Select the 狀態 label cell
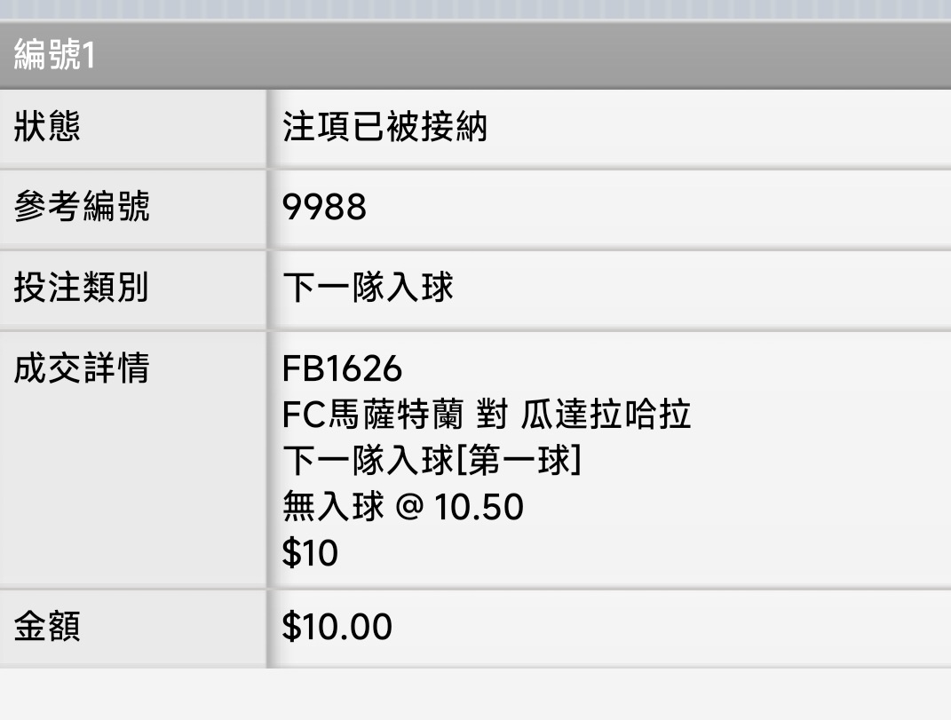The image size is (951, 720). click(x=133, y=127)
